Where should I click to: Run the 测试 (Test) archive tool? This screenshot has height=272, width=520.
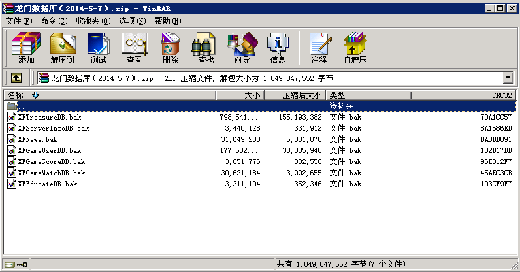point(98,48)
